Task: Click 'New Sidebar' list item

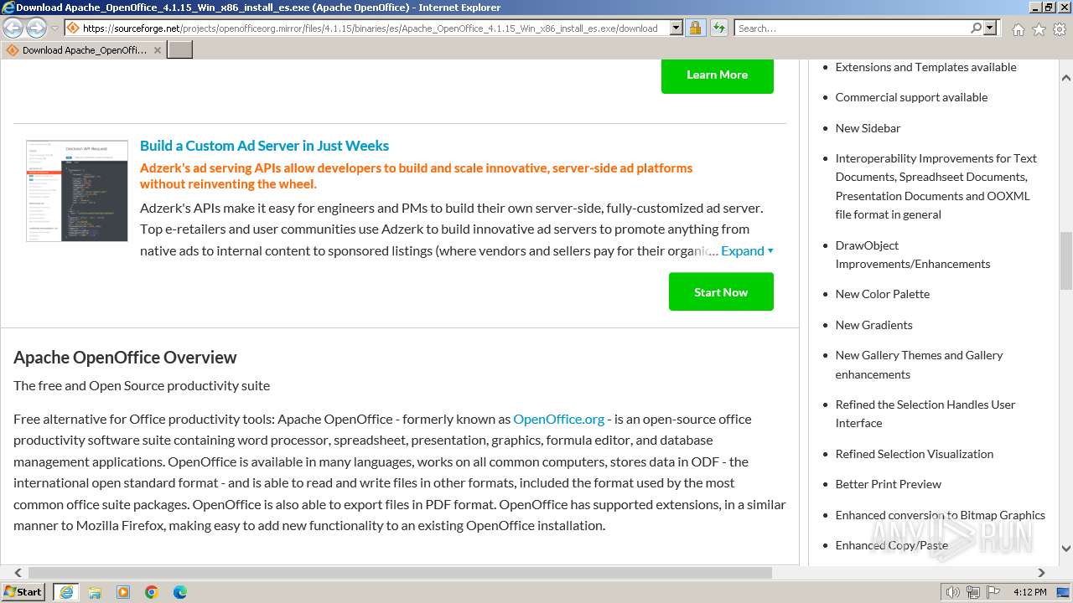Action: click(x=868, y=128)
